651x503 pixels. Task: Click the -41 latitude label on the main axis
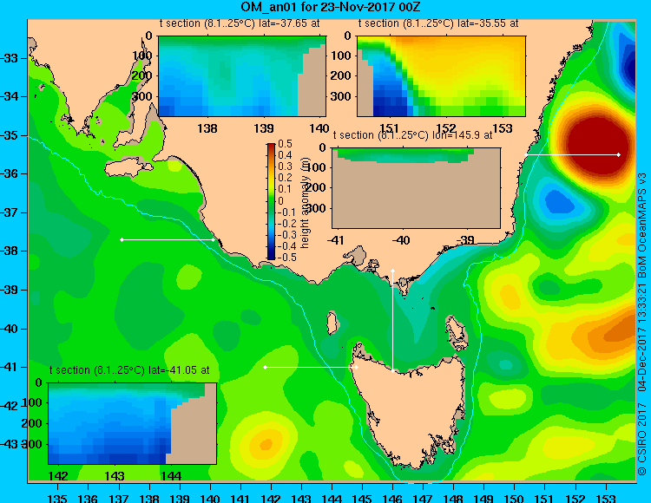click(x=10, y=368)
